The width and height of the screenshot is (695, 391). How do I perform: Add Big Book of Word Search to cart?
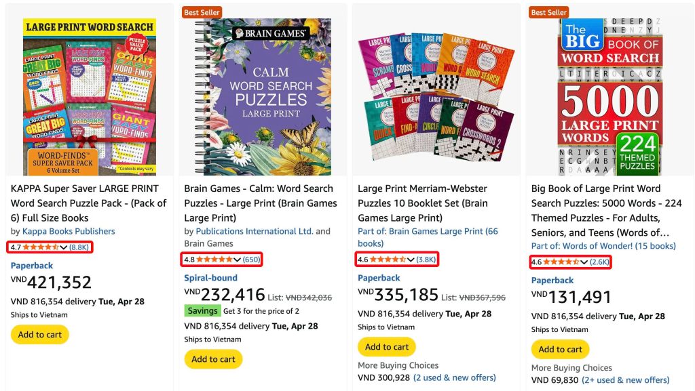click(x=560, y=350)
